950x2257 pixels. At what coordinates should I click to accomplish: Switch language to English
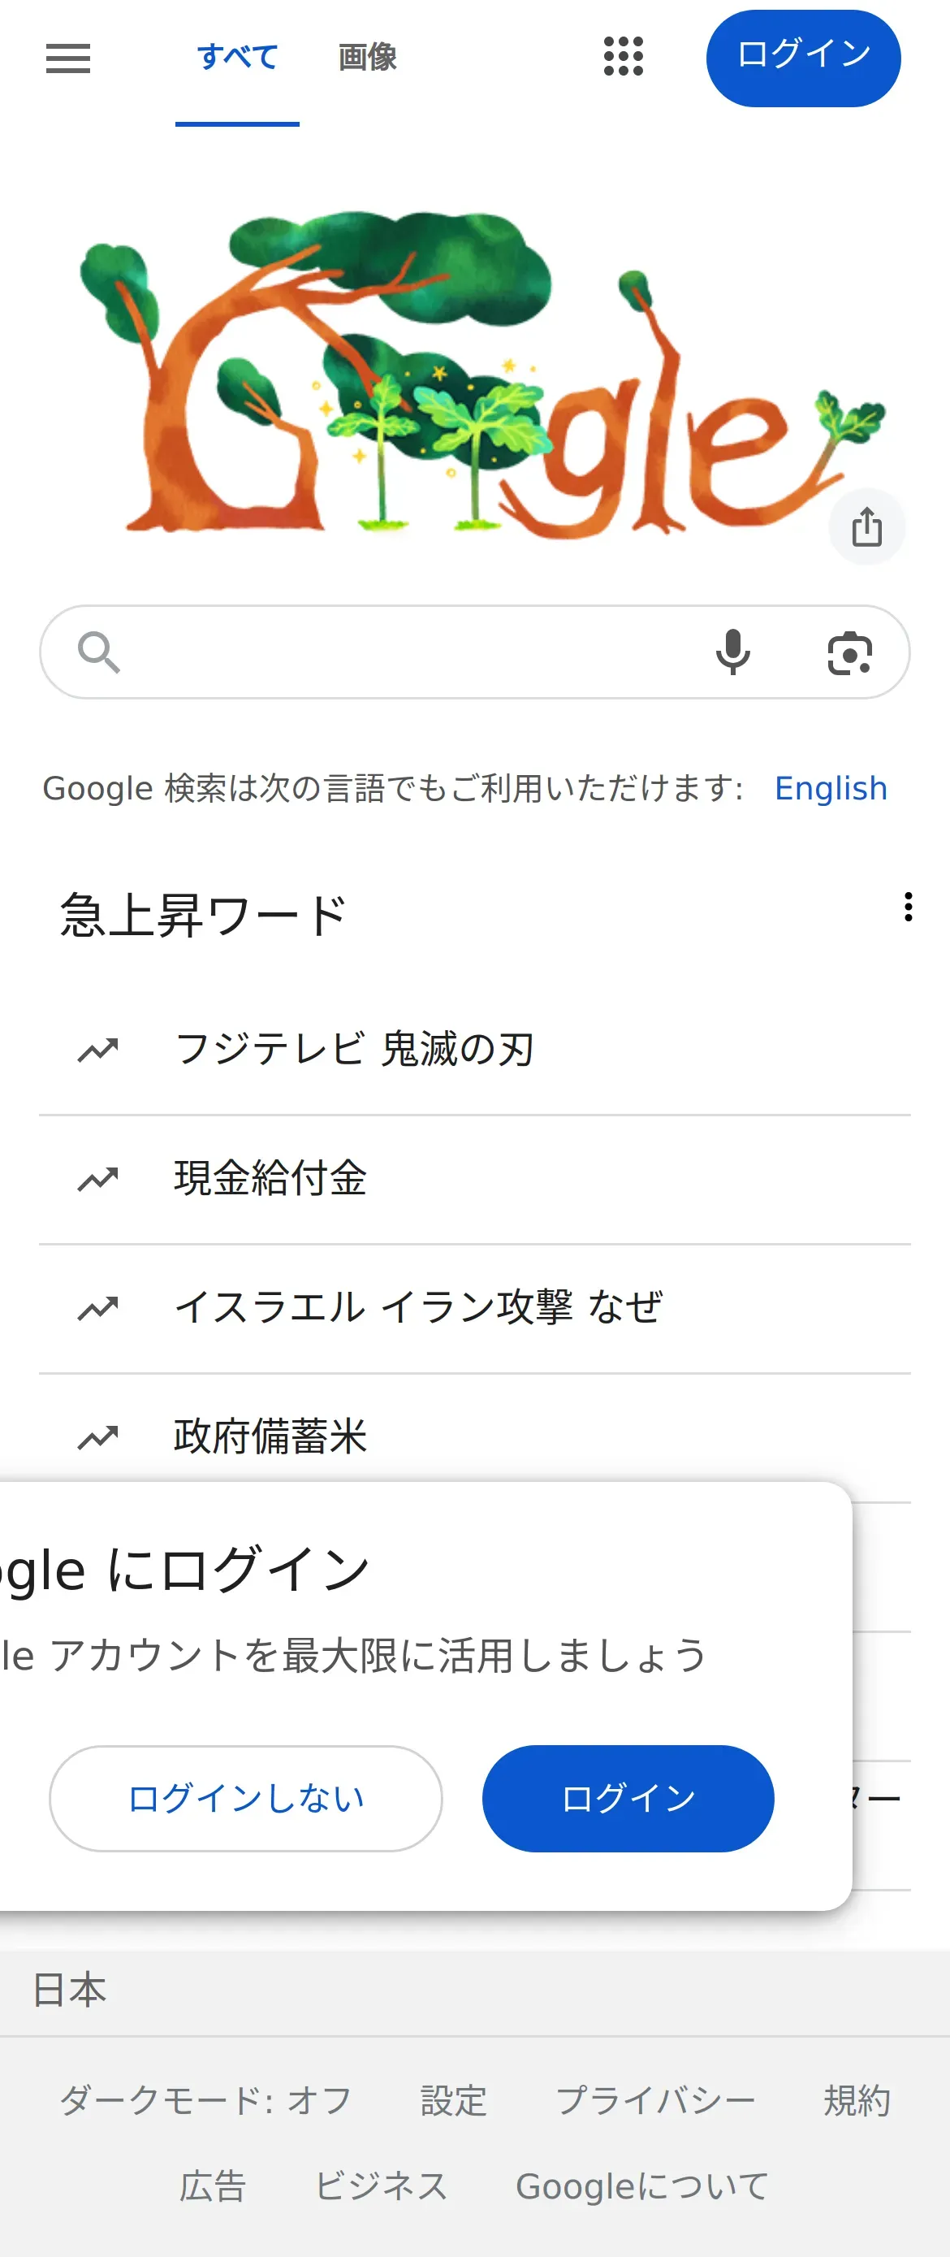pos(830,789)
